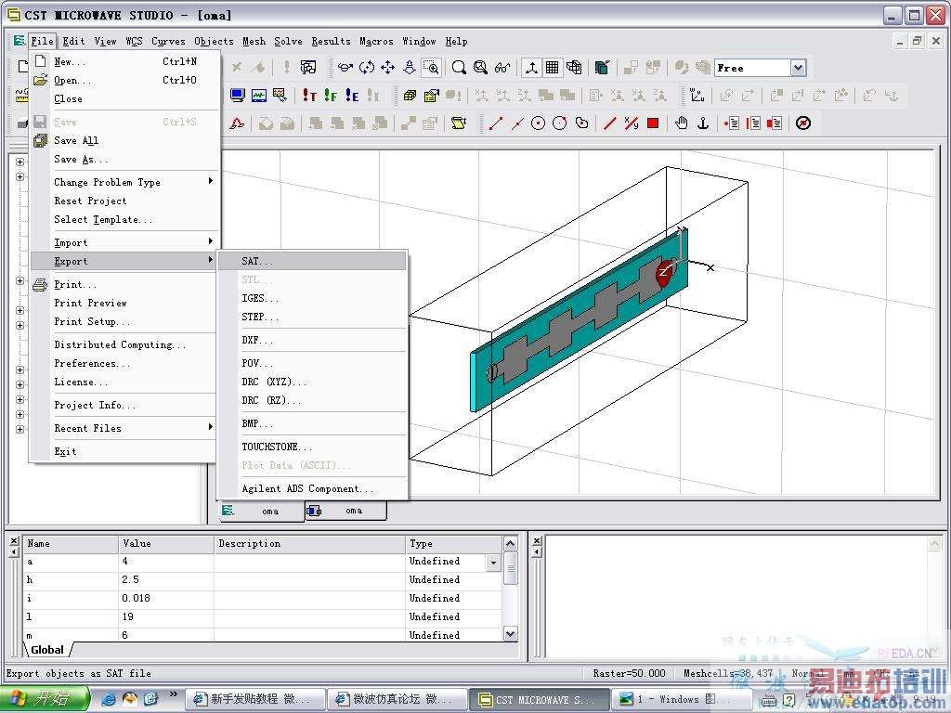The image size is (951, 713).
Task: Click the Pan view arrows icon
Action: 387,68
